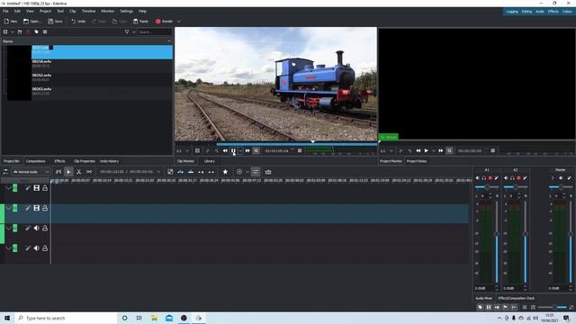Click the favorite effects star icon
The height and width of the screenshot is (324, 576).
point(225,172)
